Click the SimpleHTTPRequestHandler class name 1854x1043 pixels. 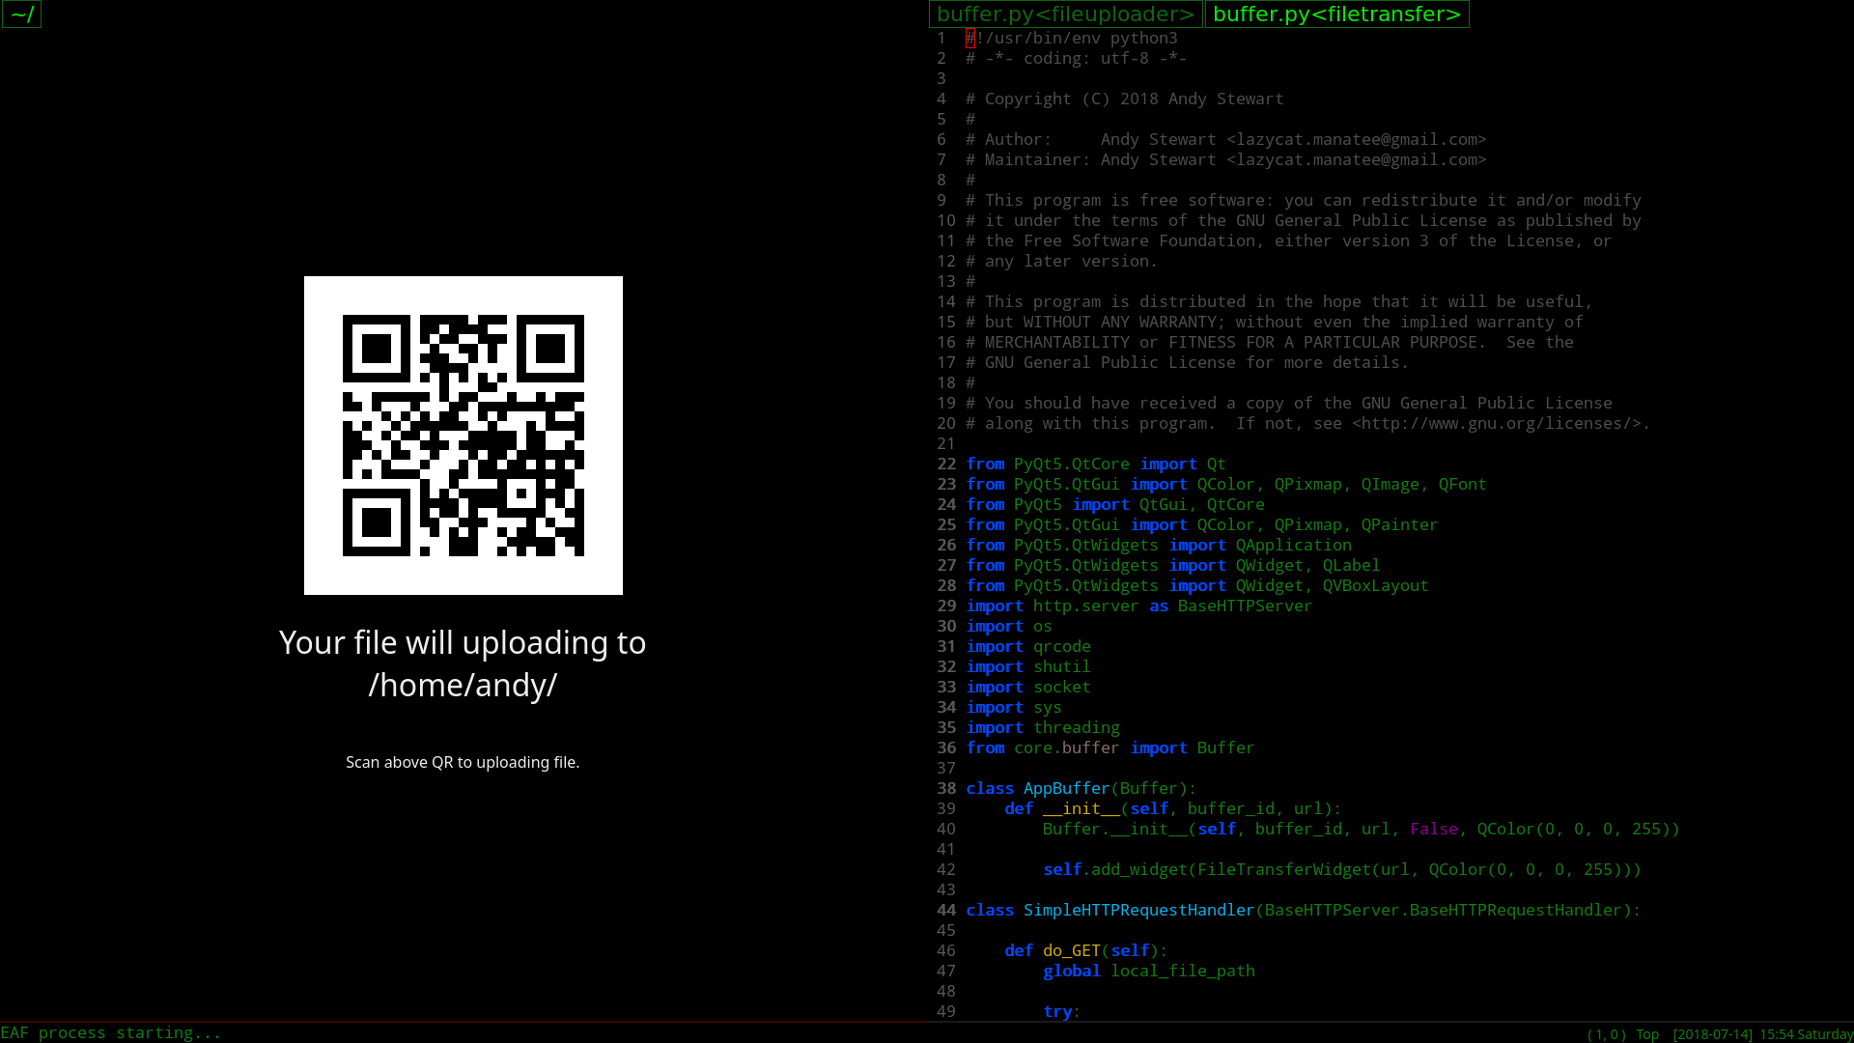point(1138,911)
